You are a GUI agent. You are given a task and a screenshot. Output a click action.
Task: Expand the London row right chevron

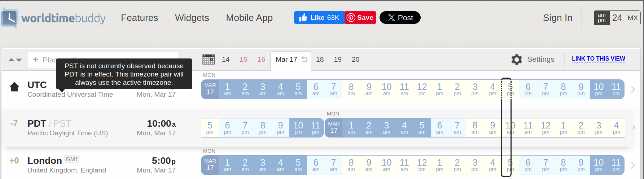point(633,165)
